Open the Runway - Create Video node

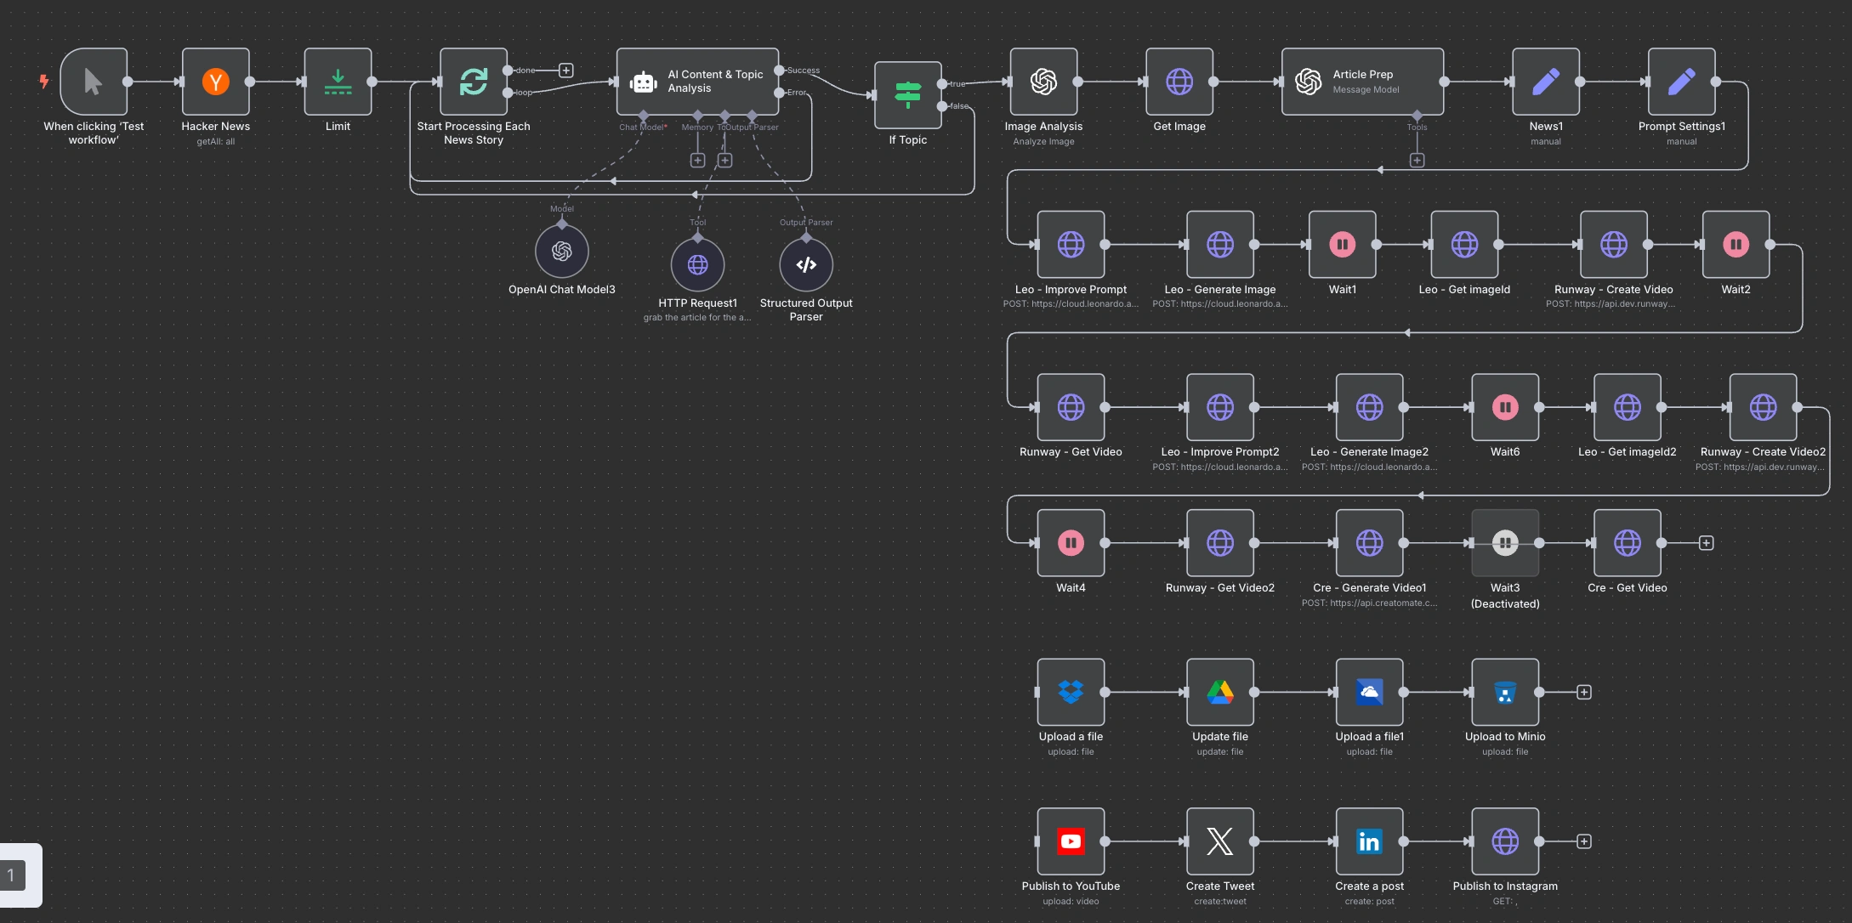(x=1614, y=245)
